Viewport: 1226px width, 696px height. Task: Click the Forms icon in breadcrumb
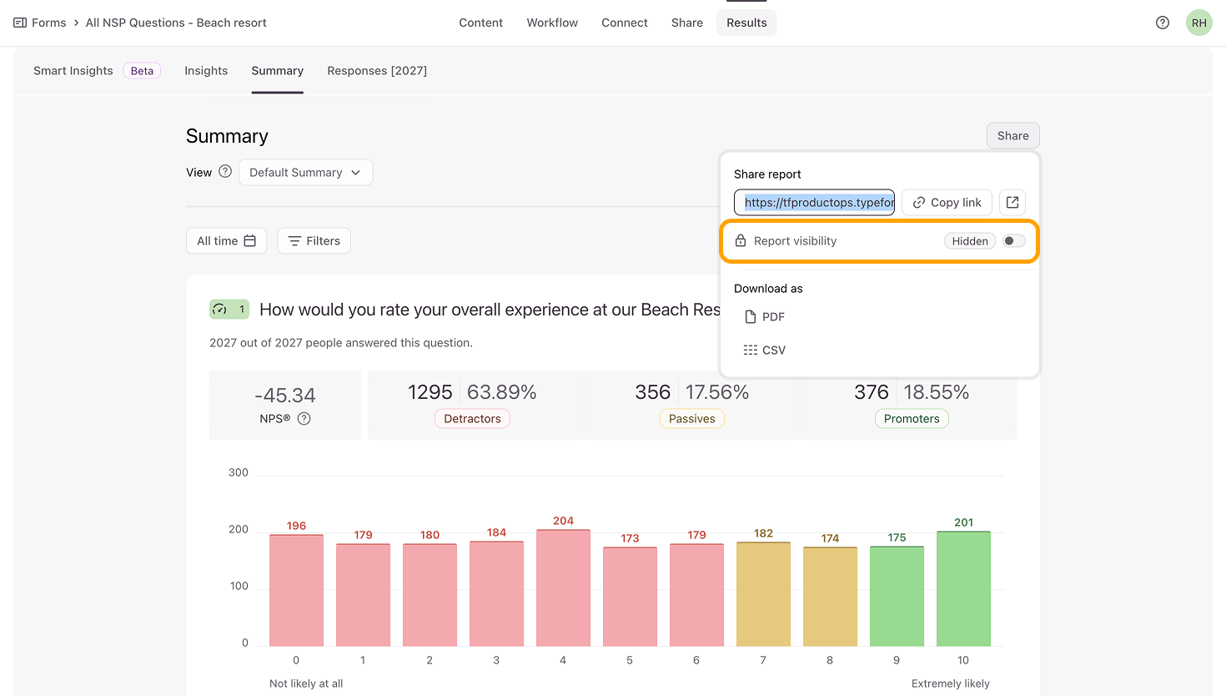point(20,23)
